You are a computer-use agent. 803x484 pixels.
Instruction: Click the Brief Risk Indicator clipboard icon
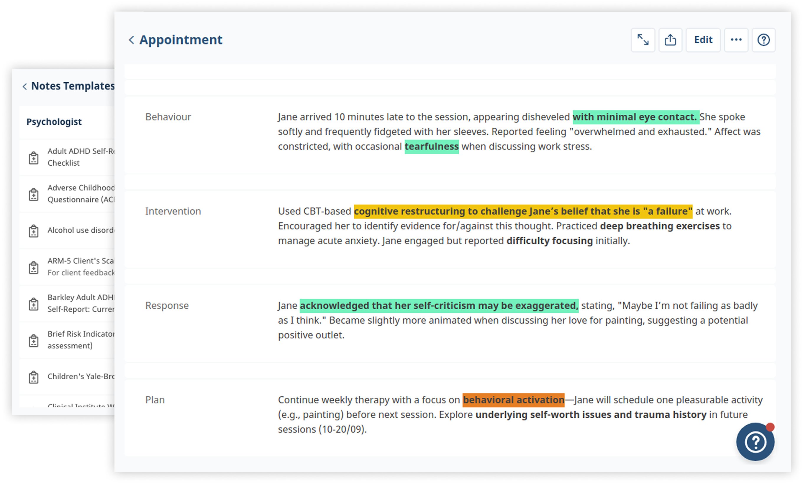[x=34, y=341]
